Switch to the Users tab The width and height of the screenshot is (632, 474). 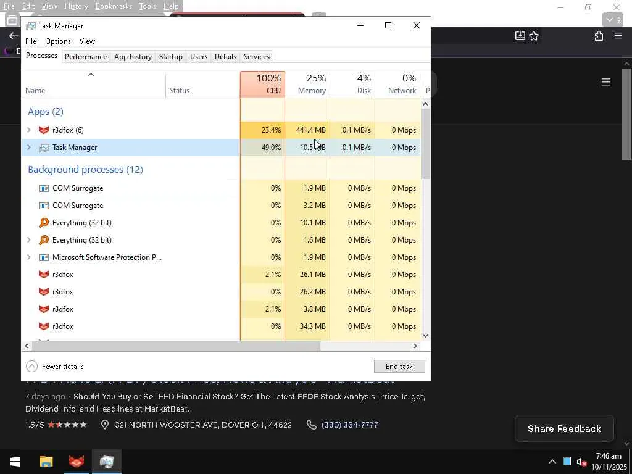199,57
